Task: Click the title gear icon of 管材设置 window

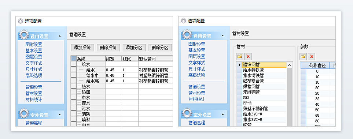Action: (184, 20)
